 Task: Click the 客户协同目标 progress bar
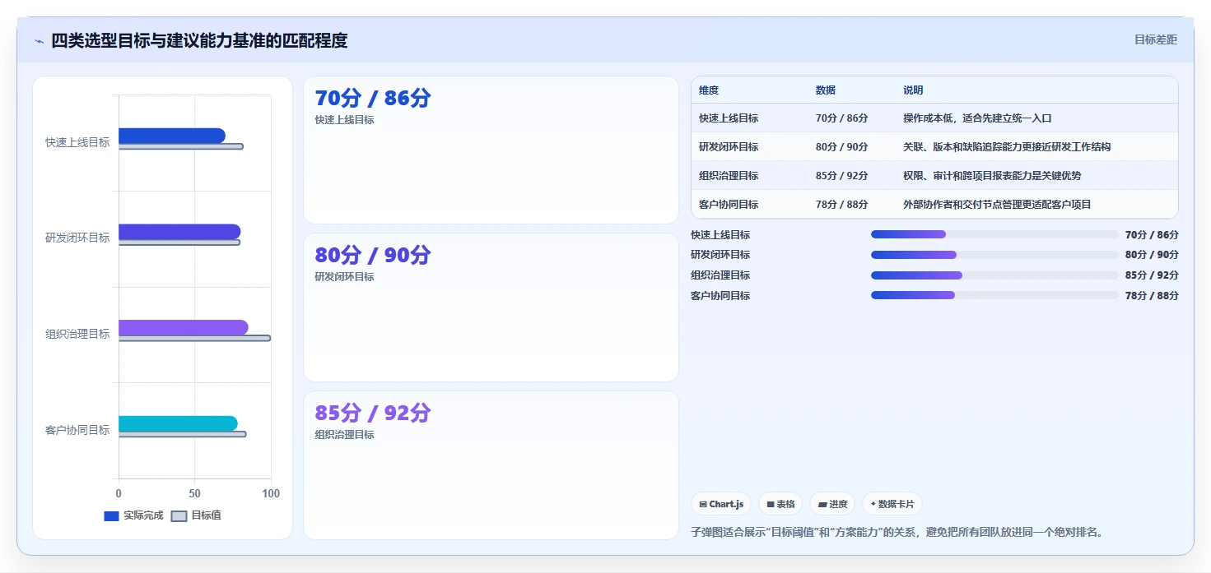994,295
